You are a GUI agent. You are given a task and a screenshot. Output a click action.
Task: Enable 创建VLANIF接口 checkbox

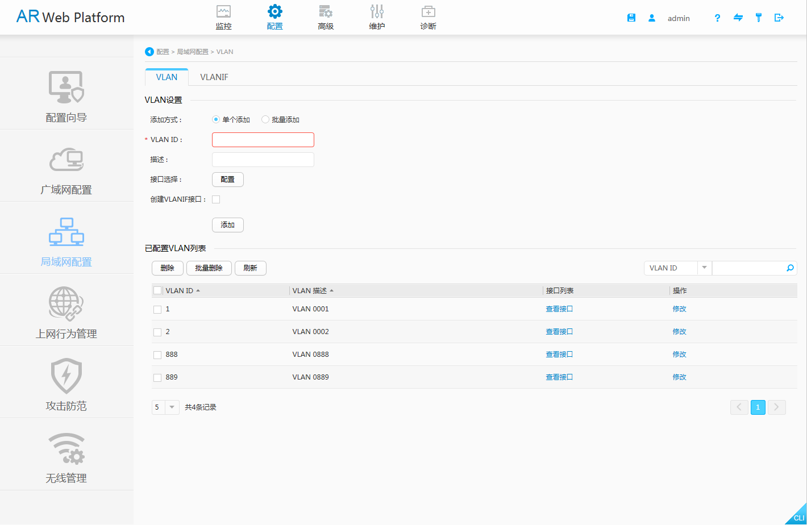point(216,199)
